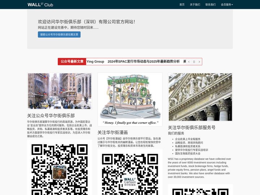Expand the 会员服务 dropdown menu

227,4
